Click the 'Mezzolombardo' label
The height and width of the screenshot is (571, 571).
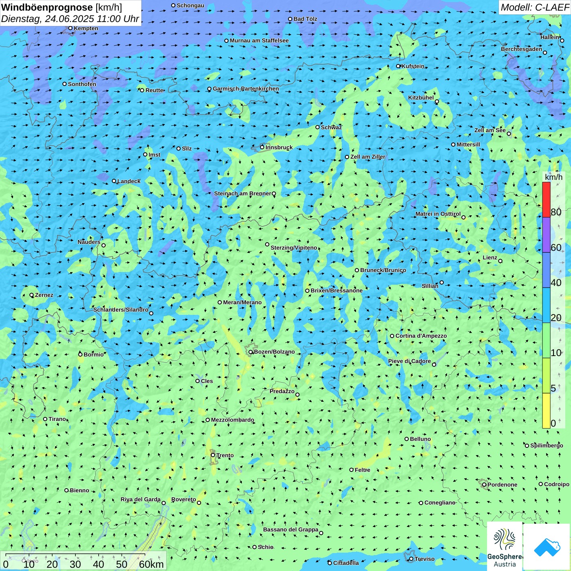[x=232, y=420]
